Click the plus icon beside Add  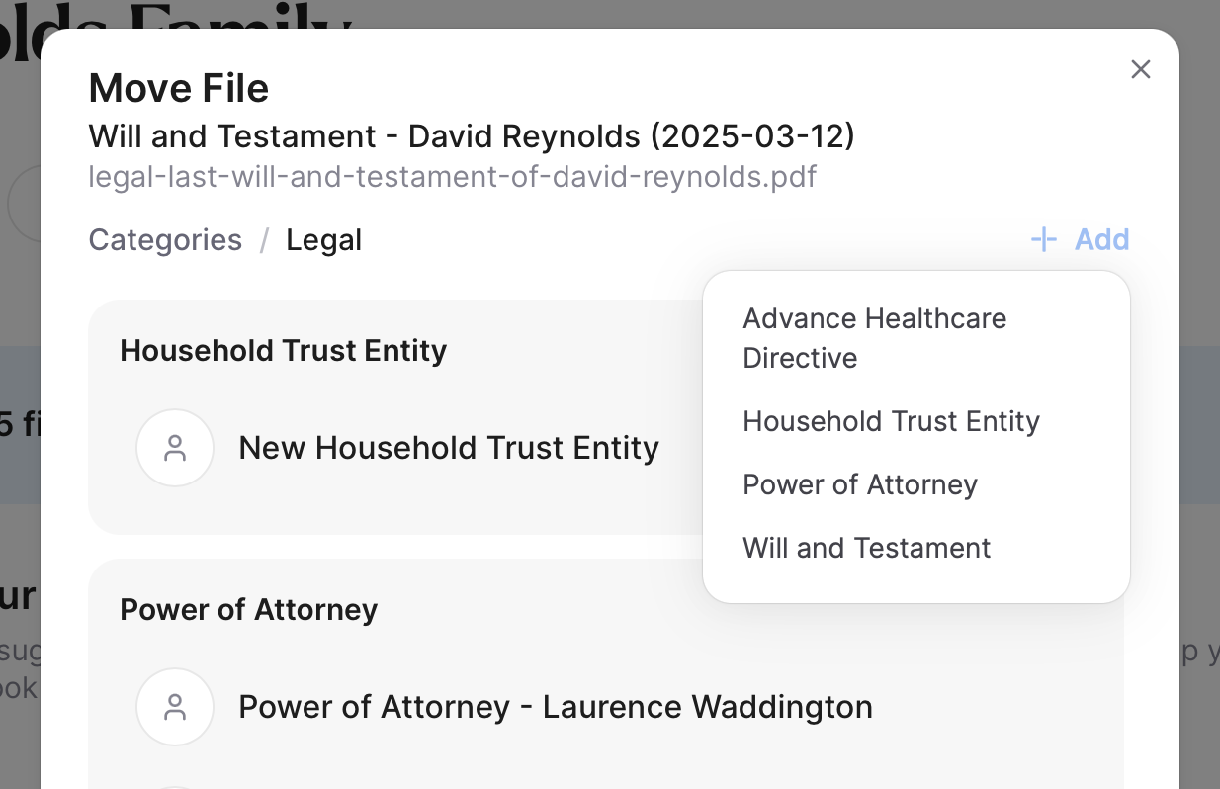coord(1044,239)
